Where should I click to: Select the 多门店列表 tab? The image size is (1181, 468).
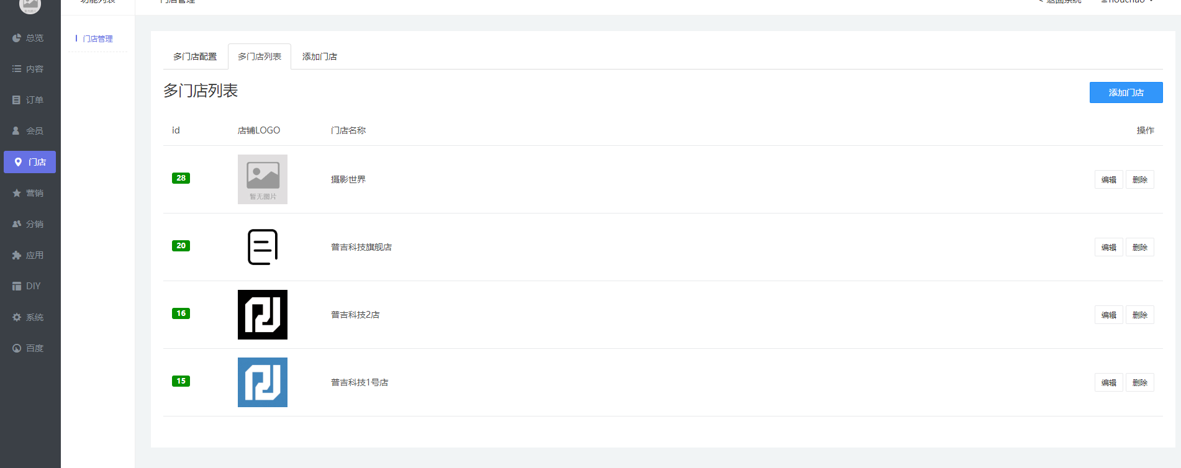tap(260, 56)
